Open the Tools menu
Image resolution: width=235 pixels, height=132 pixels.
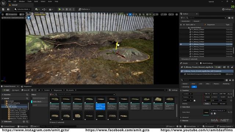[29, 1]
